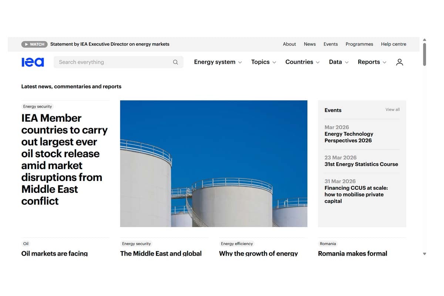444x296 pixels.
Task: Click the 31 Mar 2026 event date
Action: (x=340, y=181)
